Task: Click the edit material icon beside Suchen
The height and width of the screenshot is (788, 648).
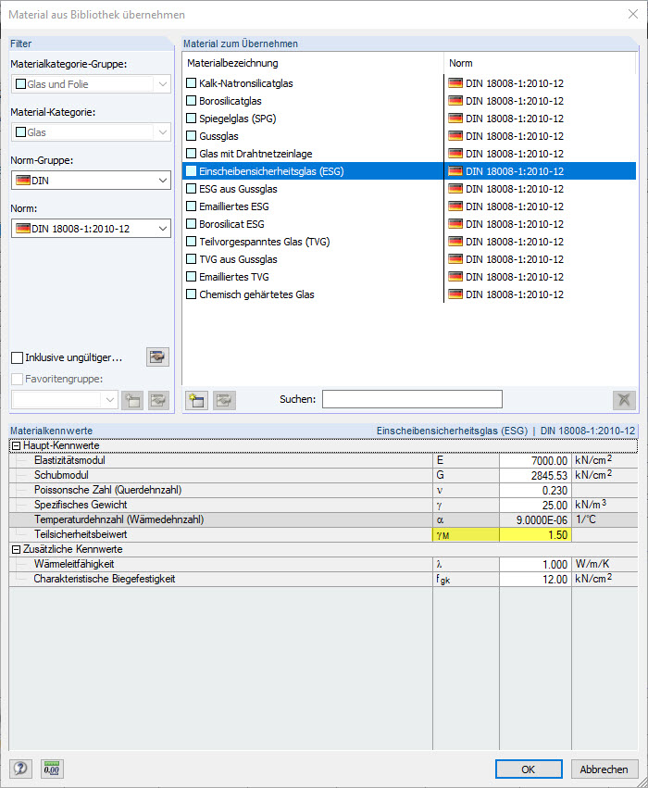Action: click(x=224, y=400)
